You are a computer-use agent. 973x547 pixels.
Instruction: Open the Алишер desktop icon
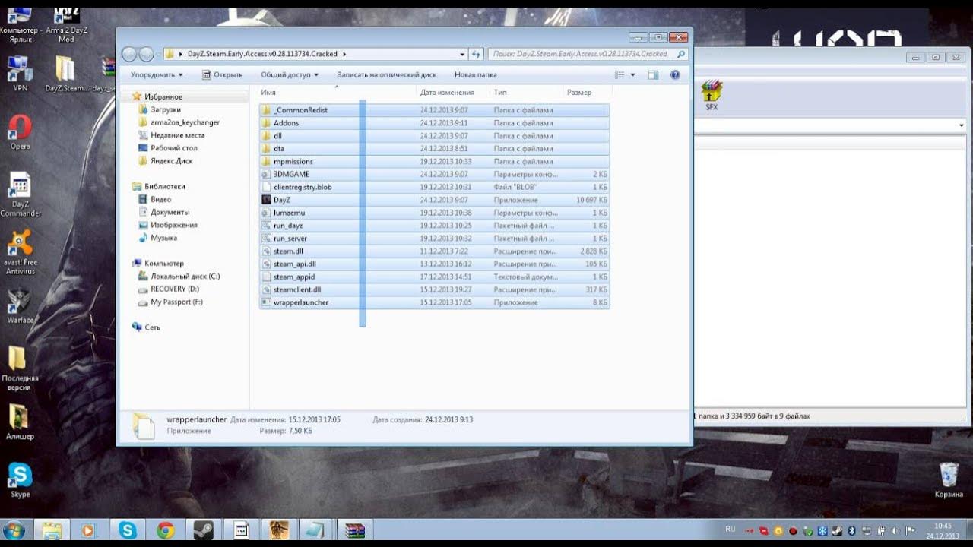(x=20, y=422)
